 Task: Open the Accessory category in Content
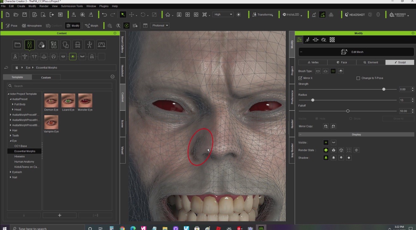click(x=77, y=45)
